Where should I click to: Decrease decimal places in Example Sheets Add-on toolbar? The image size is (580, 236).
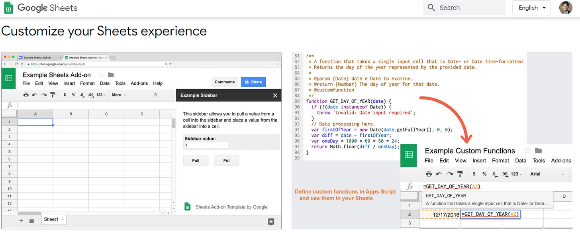point(82,95)
